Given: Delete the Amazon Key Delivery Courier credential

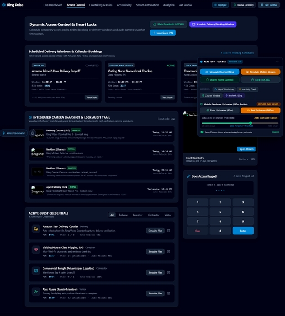Looking at the screenshot, I should 168,231.
